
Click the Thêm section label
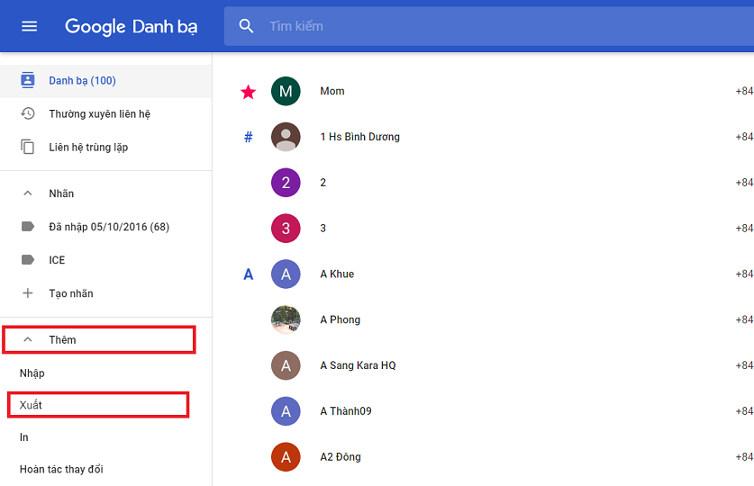click(x=62, y=339)
